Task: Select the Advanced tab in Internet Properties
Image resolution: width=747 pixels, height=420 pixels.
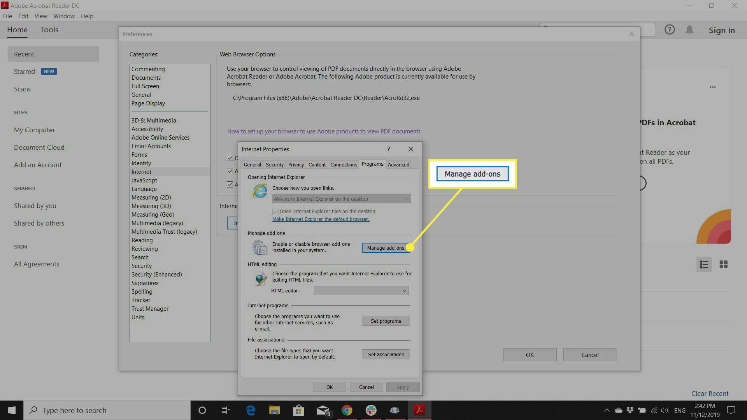Action: 398,164
